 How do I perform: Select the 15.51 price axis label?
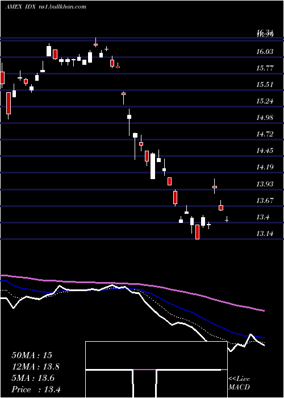265,85
